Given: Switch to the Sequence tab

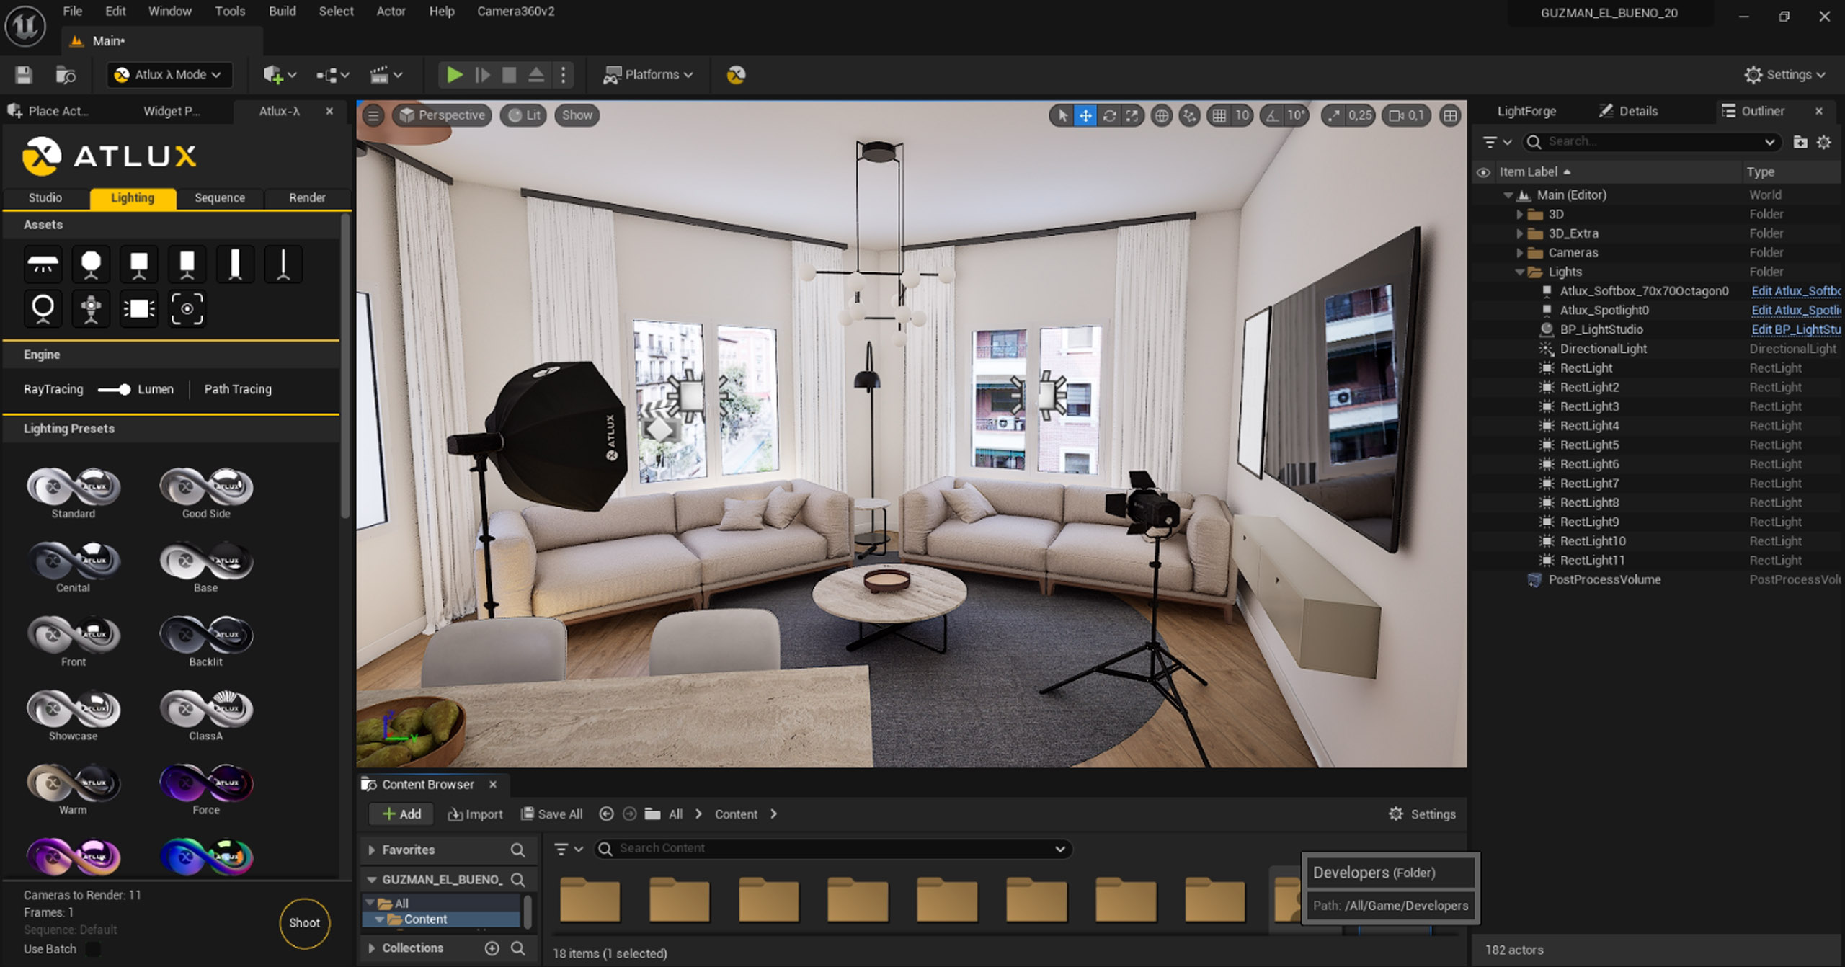Looking at the screenshot, I should (x=220, y=197).
